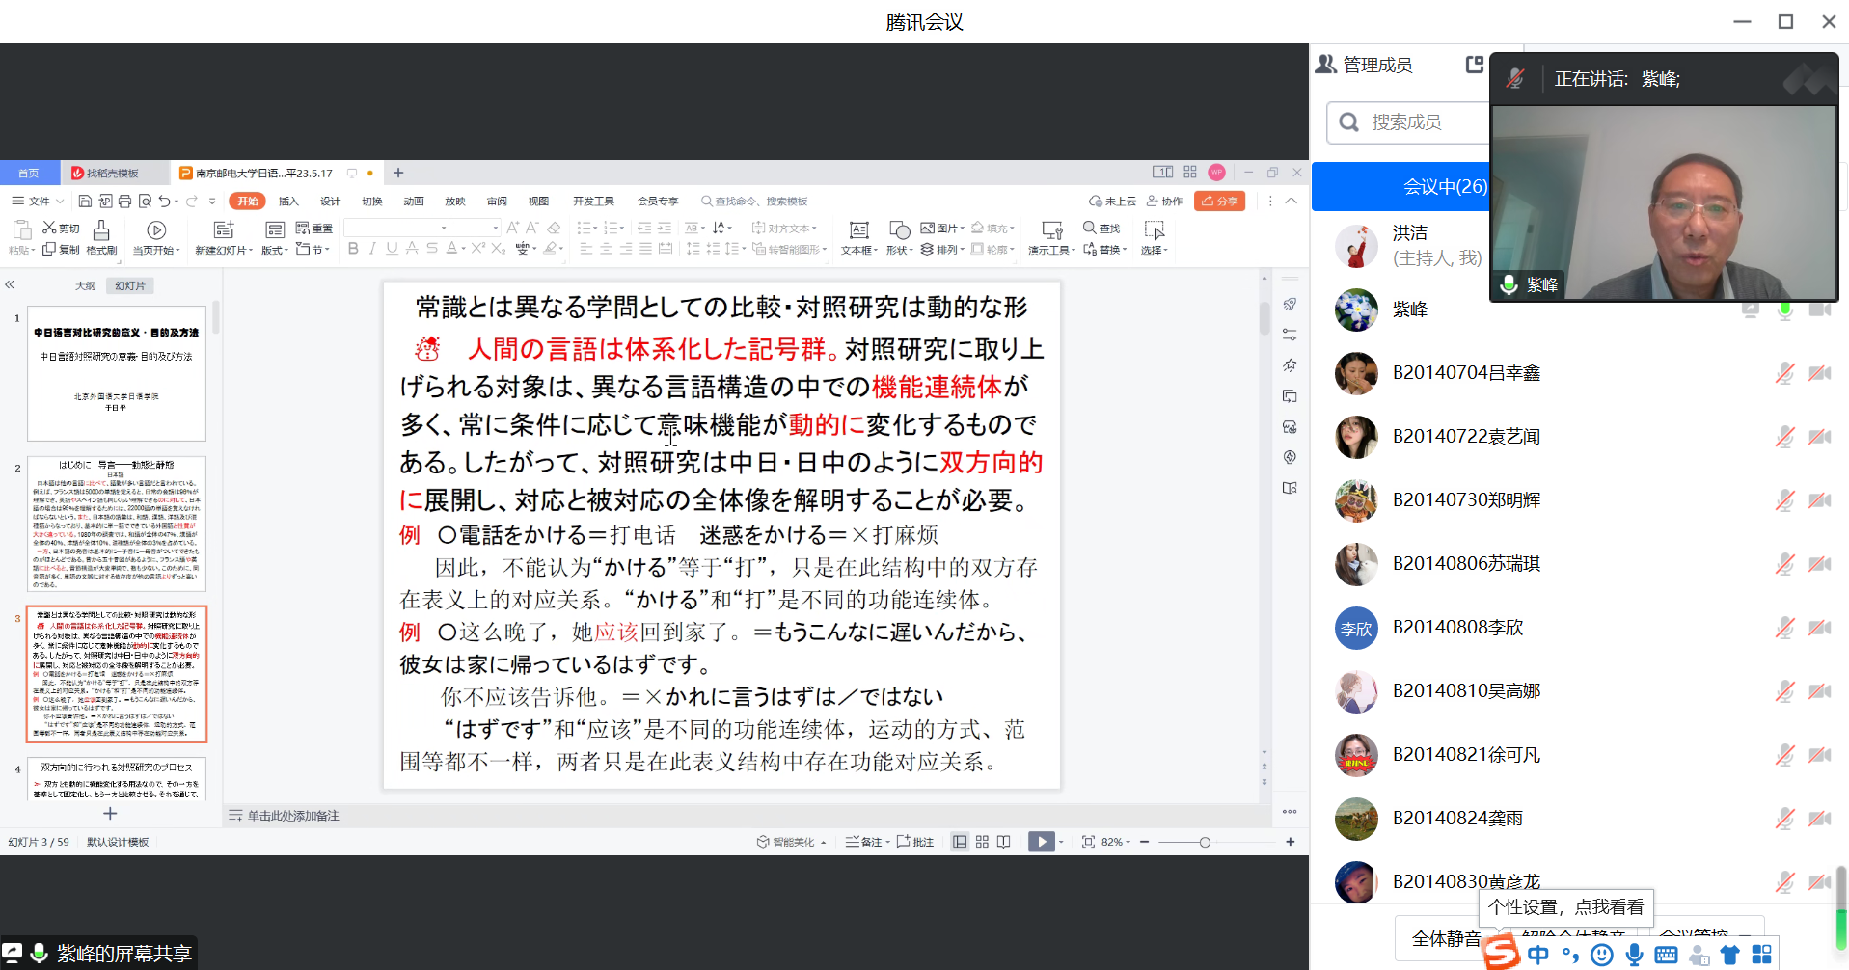This screenshot has height=970, width=1849.
Task: Click the zoom slider handle in status bar
Action: pos(1205,842)
